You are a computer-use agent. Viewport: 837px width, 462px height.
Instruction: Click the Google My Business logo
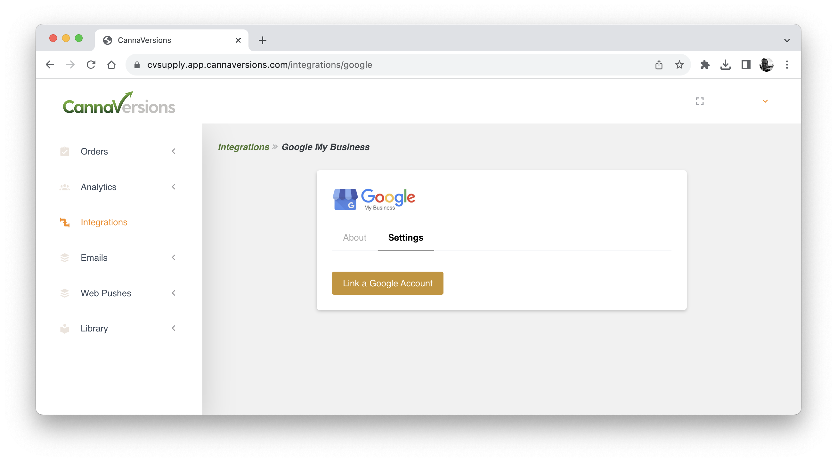tap(374, 198)
